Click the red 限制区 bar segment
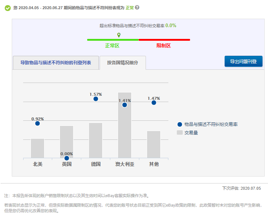The height and width of the screenshot is (218, 268). click(x=164, y=40)
